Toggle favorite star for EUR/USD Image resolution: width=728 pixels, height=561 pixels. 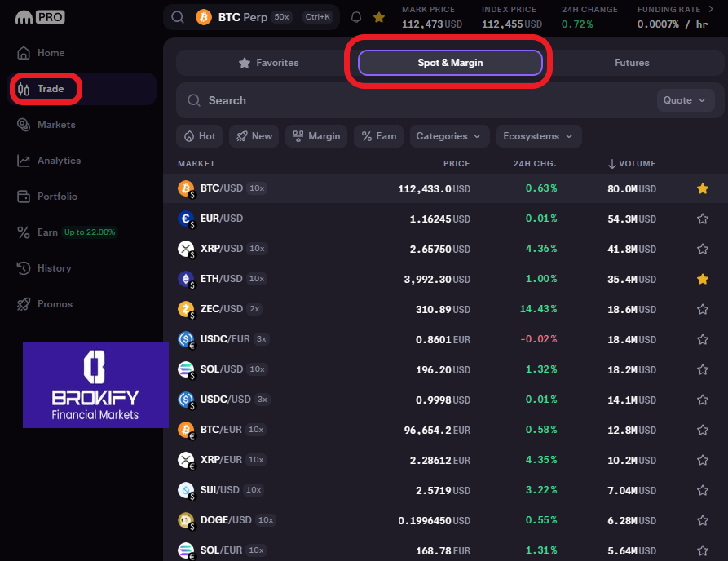click(702, 219)
